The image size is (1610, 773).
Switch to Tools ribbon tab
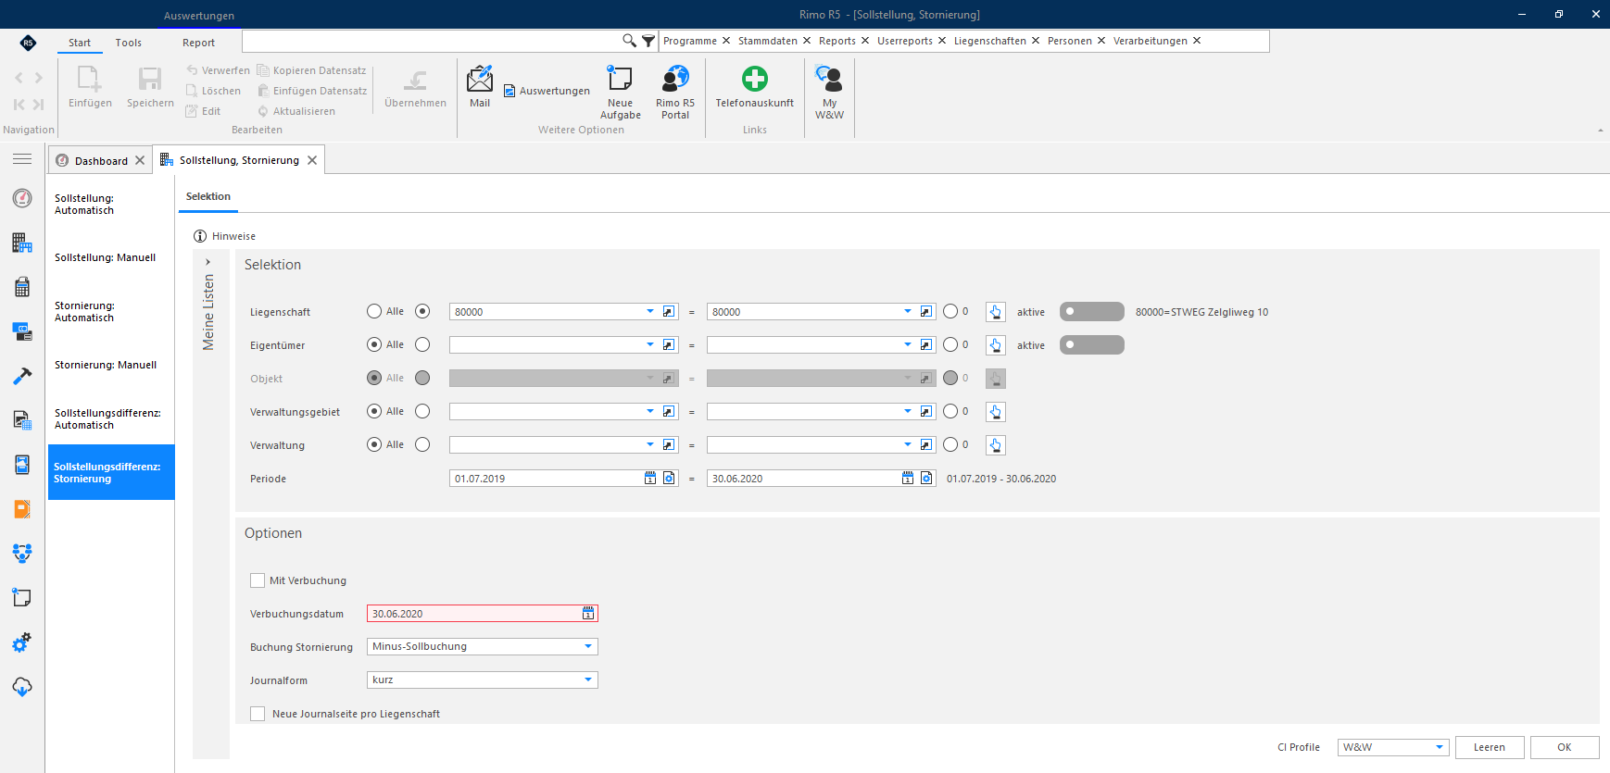point(129,43)
